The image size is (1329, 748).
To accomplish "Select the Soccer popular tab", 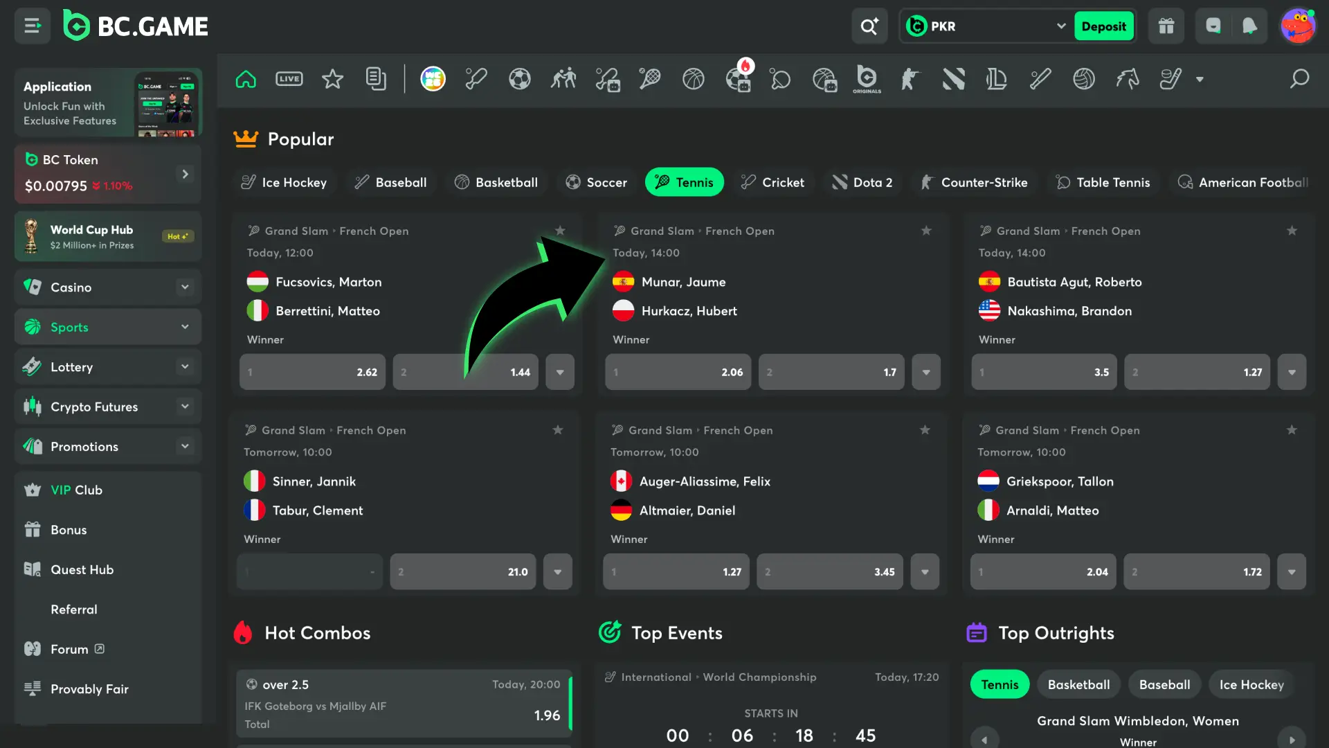I will tap(596, 182).
